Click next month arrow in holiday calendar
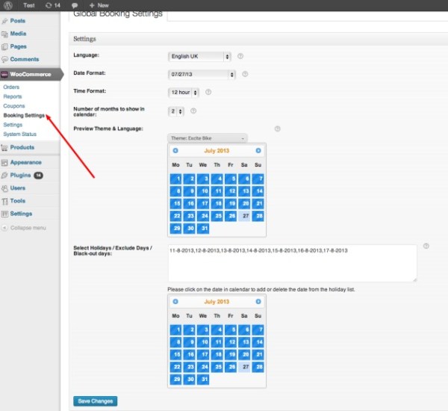This screenshot has width=448, height=411. tap(258, 302)
